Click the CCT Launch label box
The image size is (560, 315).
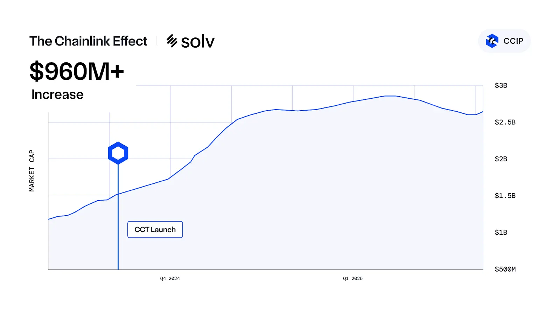[155, 230]
